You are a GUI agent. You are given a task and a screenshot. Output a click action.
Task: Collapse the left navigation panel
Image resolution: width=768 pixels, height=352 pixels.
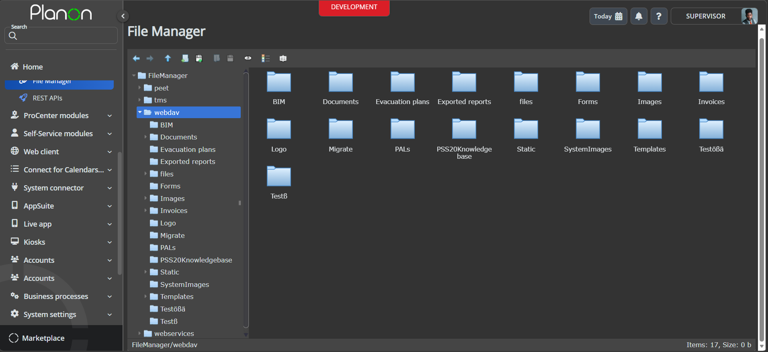point(123,16)
